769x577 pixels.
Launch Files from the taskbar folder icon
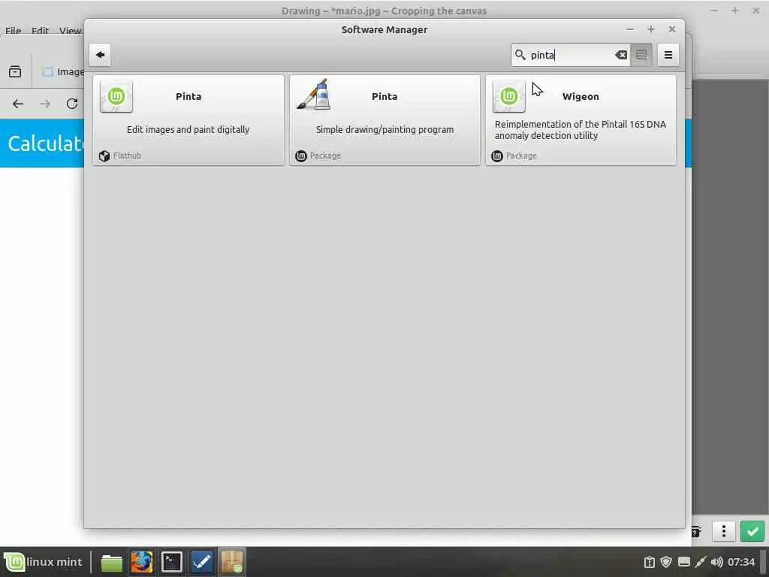[111, 562]
